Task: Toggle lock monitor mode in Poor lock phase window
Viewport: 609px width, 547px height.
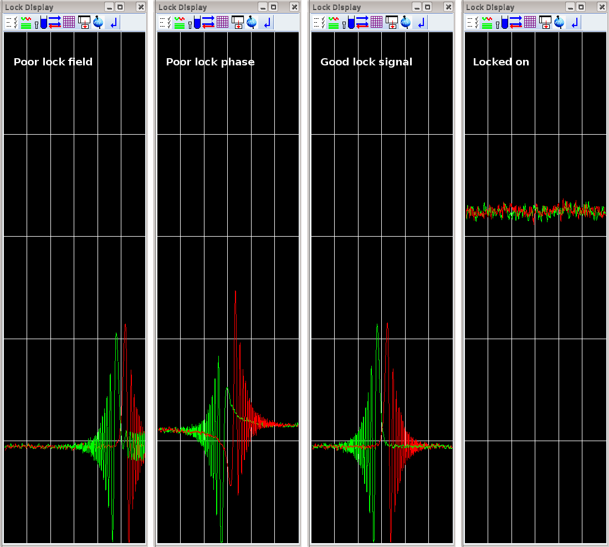Action: click(x=180, y=23)
